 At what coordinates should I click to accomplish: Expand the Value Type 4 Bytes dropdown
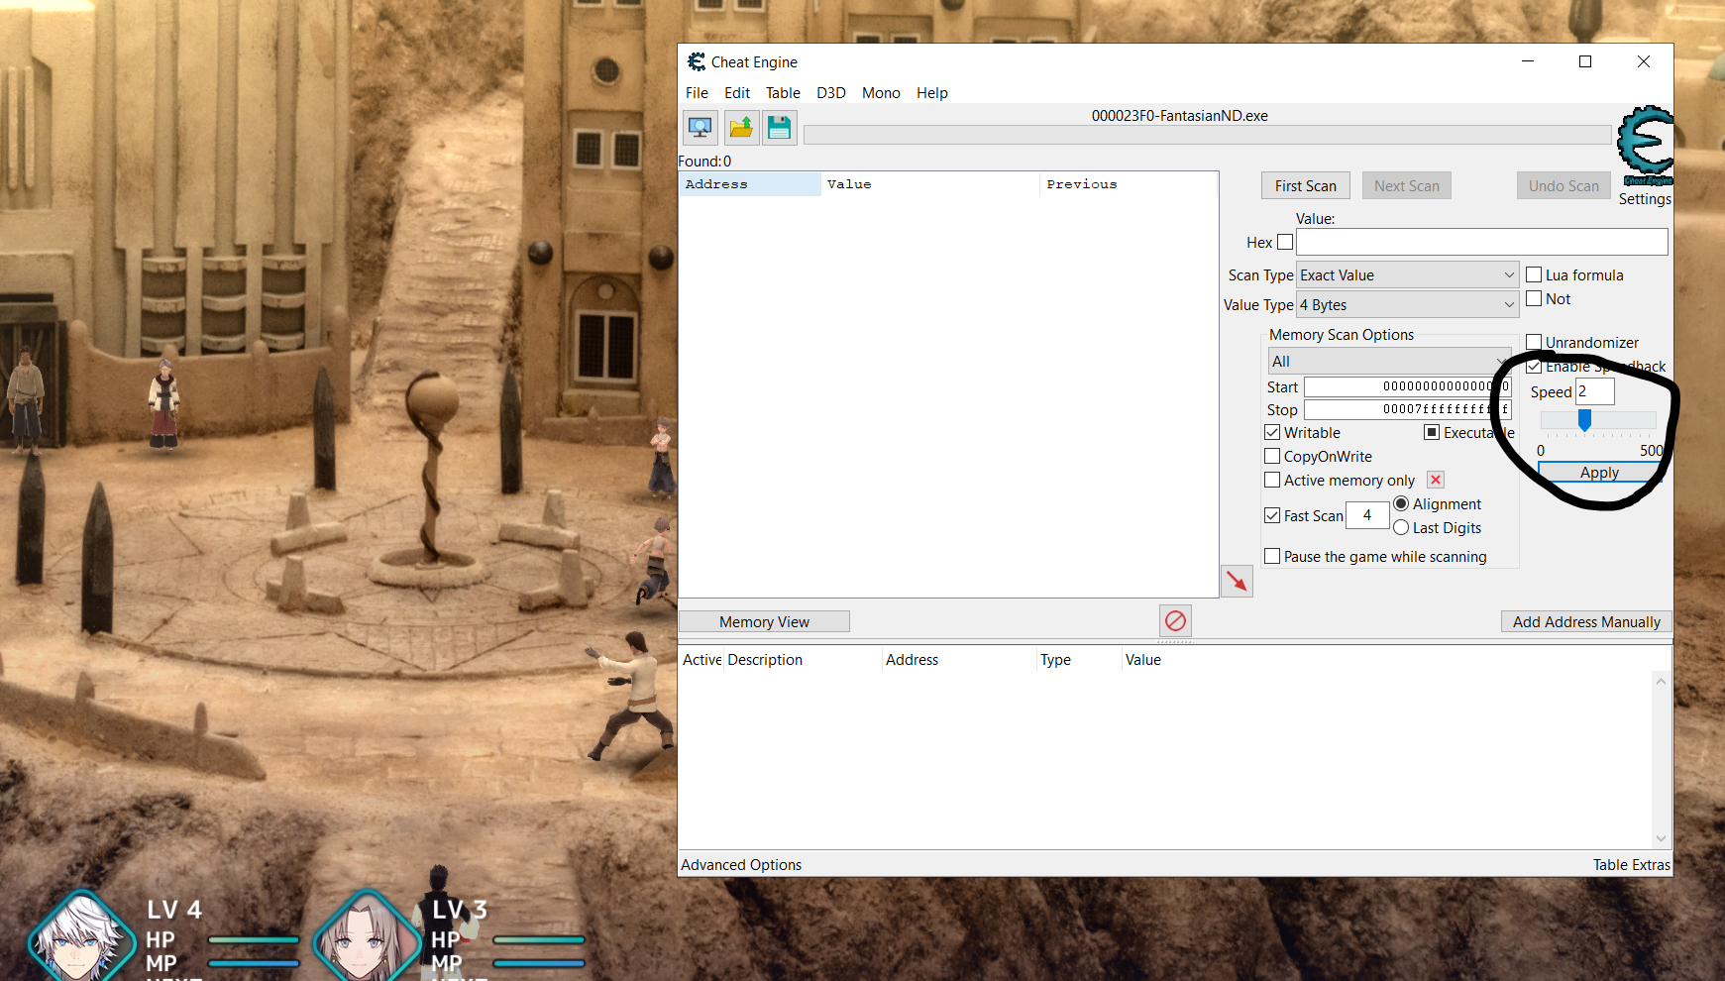(1408, 304)
